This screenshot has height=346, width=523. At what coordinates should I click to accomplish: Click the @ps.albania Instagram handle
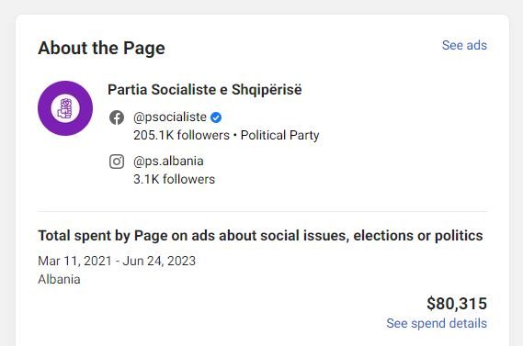[x=168, y=162]
